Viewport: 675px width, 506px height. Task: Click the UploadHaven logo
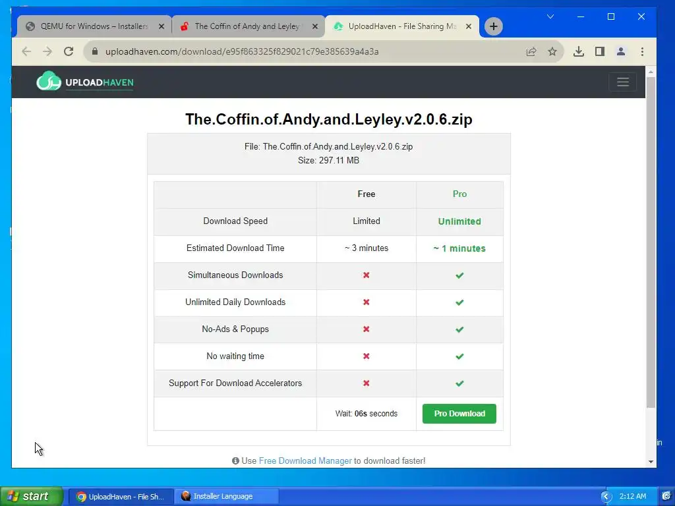point(85,81)
